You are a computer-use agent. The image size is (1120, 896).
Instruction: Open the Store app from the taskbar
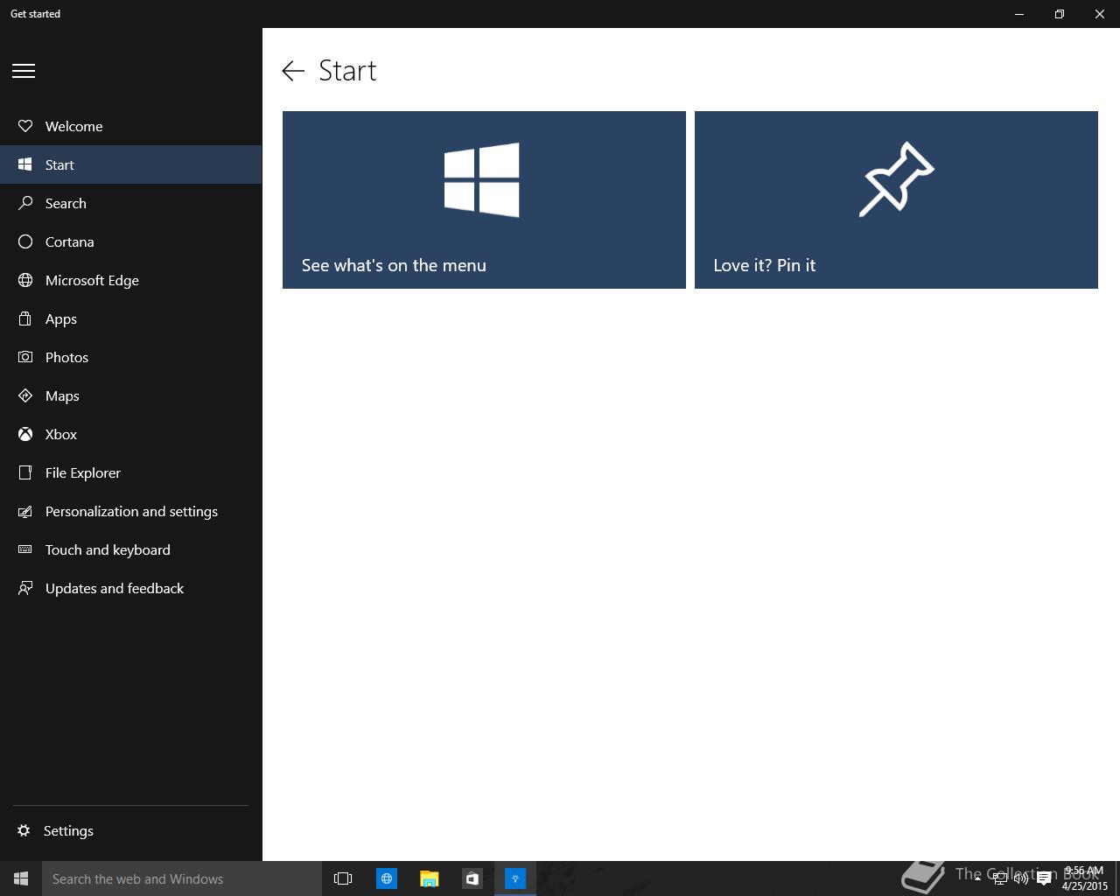point(472,878)
